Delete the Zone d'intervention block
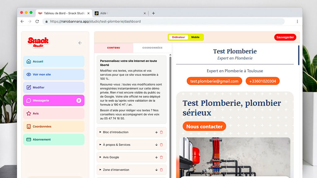Screen dimensions: 317x178 pos(161,170)
